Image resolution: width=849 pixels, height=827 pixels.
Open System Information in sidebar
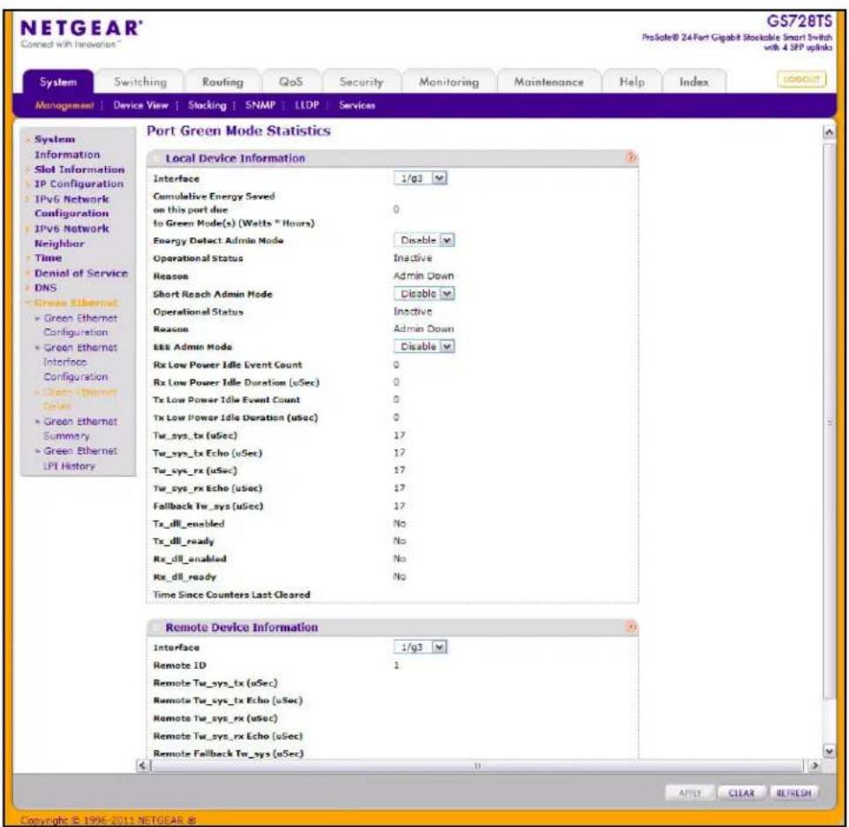tap(66, 147)
